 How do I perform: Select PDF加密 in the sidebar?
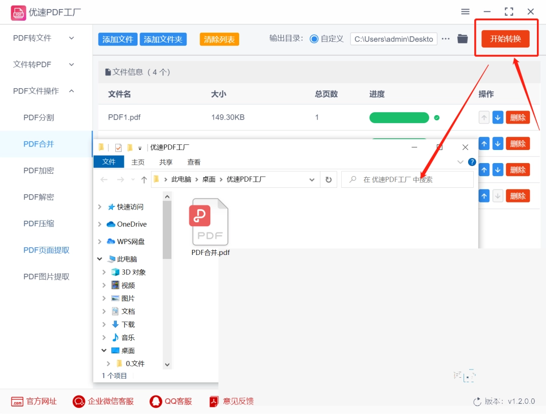[38, 171]
